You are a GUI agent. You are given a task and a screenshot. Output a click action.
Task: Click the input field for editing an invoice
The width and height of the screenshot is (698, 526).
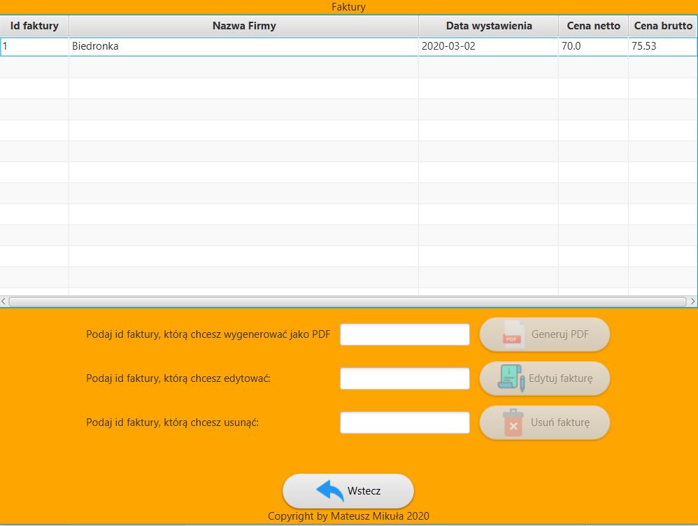tap(404, 378)
